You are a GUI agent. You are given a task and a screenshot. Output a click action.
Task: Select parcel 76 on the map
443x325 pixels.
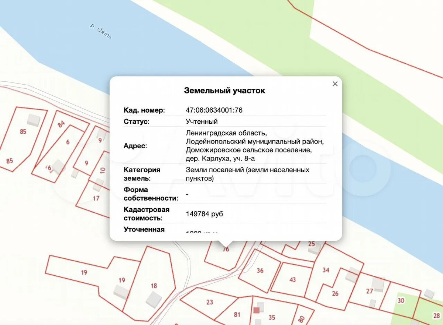[x=226, y=249]
